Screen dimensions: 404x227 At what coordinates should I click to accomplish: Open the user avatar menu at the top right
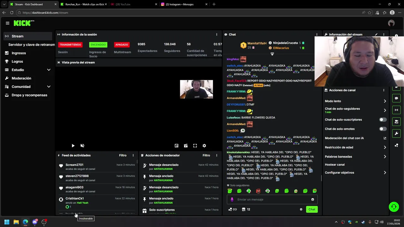pyautogui.click(x=391, y=23)
